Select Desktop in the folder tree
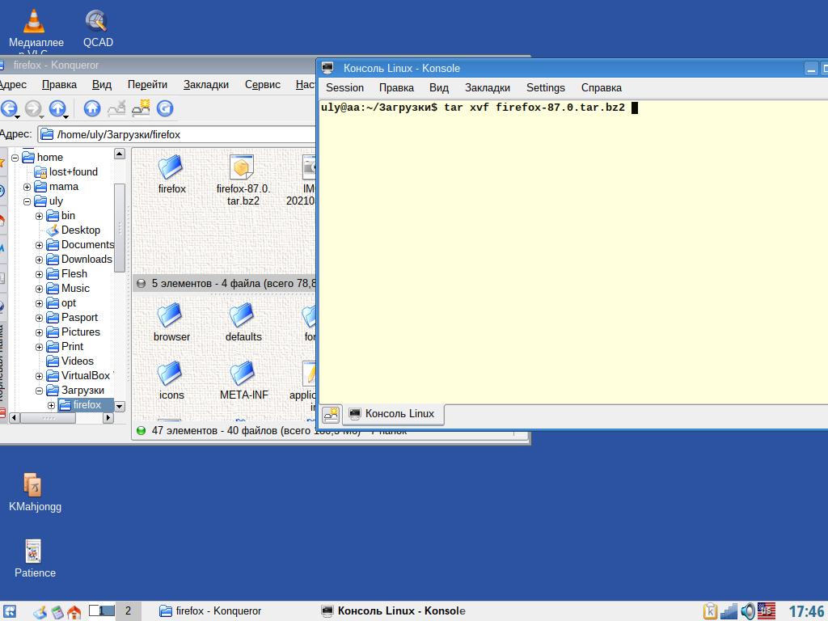Viewport: 828px width, 621px height. (x=80, y=230)
